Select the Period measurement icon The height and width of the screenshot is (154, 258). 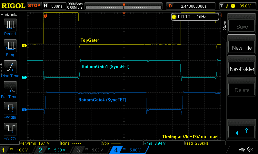[10, 25]
